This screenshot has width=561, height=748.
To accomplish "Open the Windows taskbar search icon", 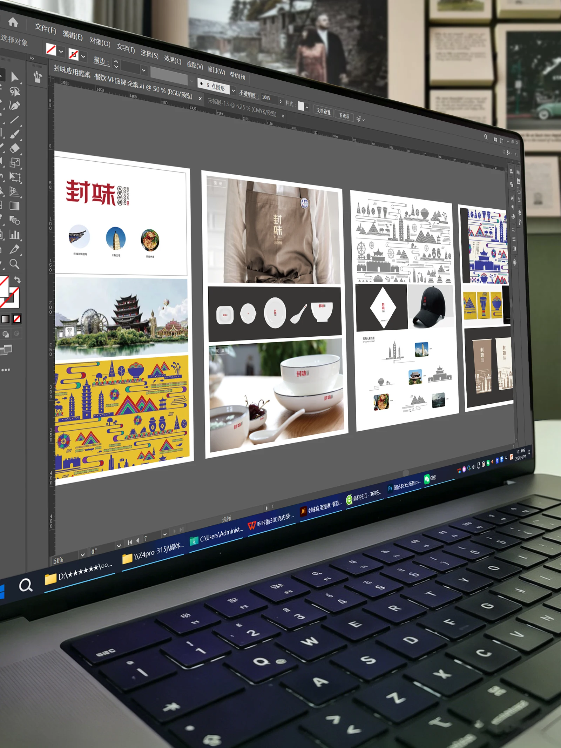I will point(25,585).
